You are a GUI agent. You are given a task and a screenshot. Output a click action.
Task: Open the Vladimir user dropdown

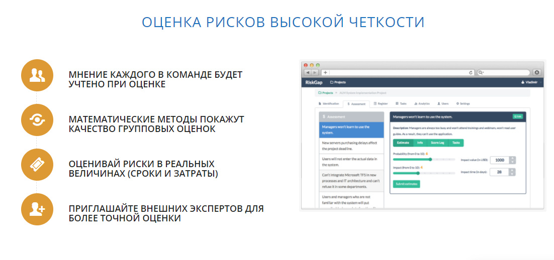point(532,82)
